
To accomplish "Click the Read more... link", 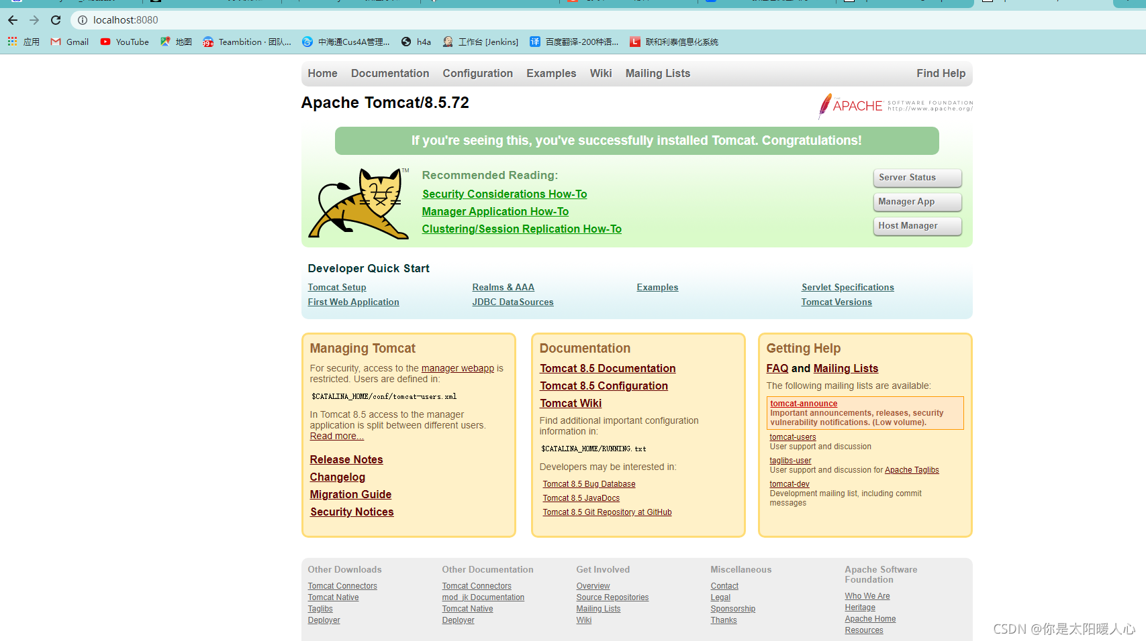I will tap(337, 436).
